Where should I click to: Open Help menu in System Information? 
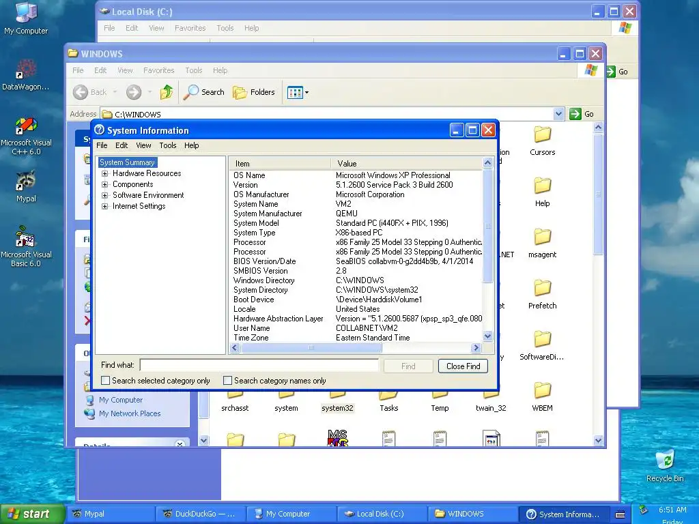point(192,145)
